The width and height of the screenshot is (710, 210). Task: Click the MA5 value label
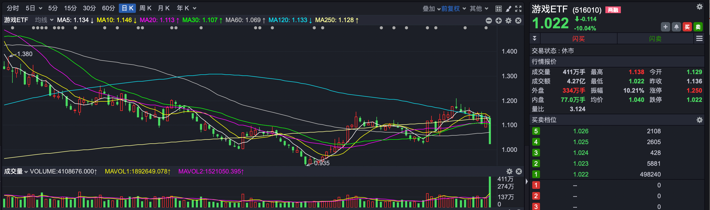[x=75, y=20]
